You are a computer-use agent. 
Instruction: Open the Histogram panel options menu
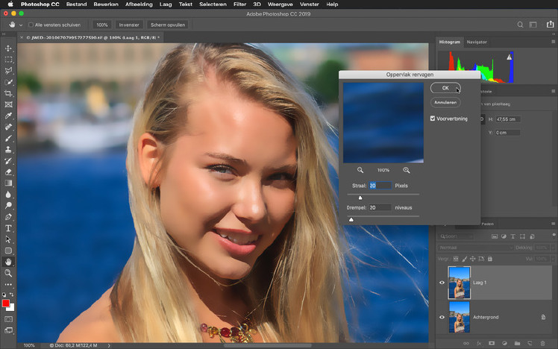tap(554, 42)
